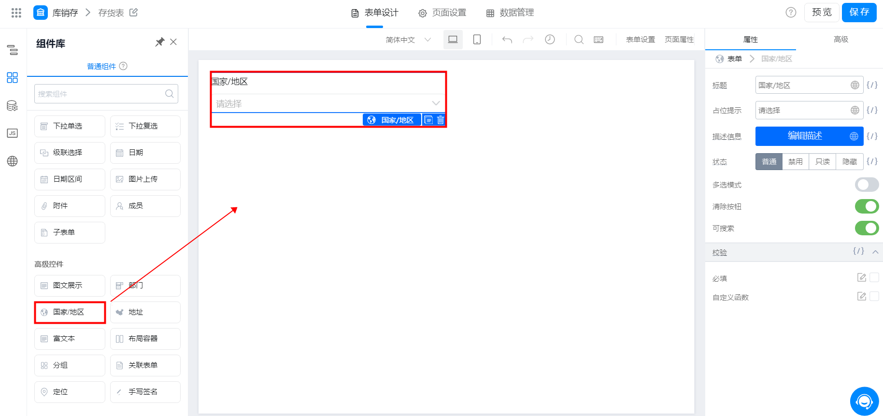Delete the selected 国家/地区 field
The height and width of the screenshot is (416, 883).
coord(441,120)
